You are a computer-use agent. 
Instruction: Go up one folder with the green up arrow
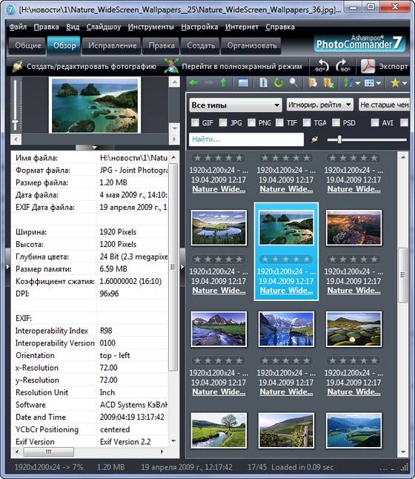pyautogui.click(x=223, y=82)
